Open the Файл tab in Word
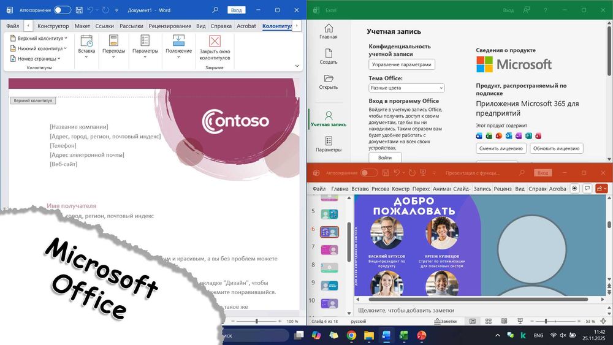 click(12, 26)
